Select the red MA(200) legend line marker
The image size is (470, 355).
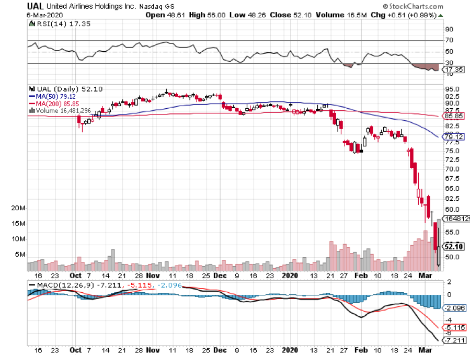click(x=32, y=104)
